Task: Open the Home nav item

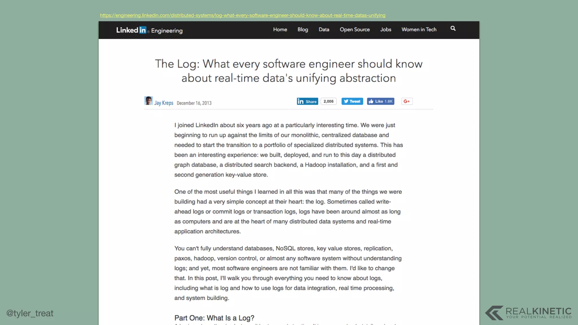Action: (280, 30)
